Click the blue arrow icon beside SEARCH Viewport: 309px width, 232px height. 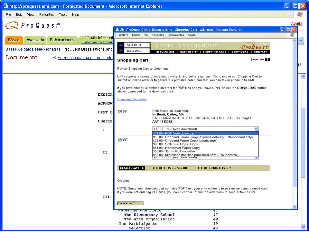(121, 45)
